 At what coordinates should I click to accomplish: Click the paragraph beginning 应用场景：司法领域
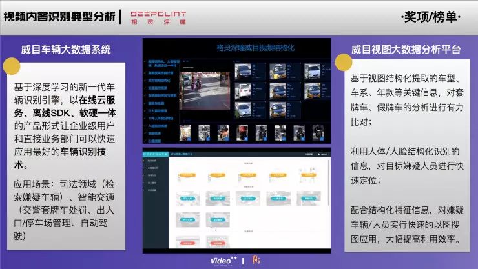coord(64,210)
